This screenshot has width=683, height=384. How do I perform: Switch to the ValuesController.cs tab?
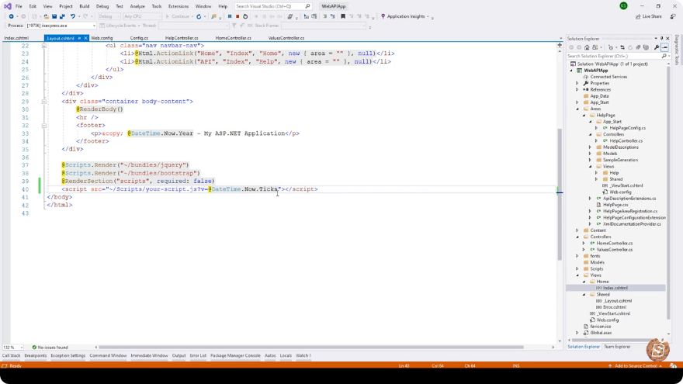point(286,38)
